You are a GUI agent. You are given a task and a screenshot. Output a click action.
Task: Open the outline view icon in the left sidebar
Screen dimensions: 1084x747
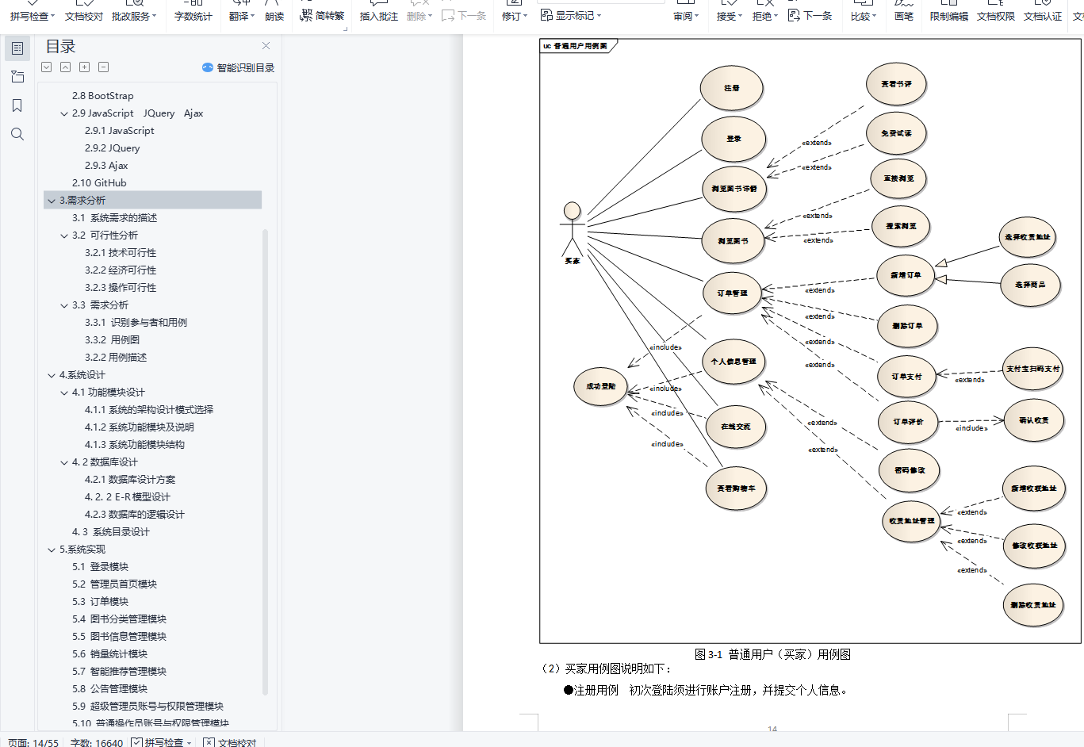pyautogui.click(x=17, y=48)
